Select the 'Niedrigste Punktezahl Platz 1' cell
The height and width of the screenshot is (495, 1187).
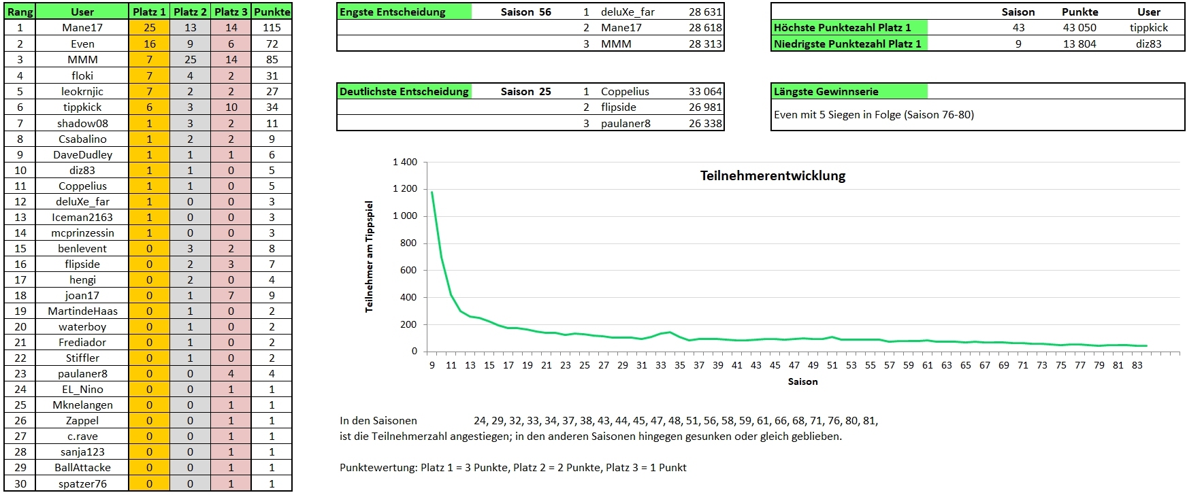tap(848, 44)
